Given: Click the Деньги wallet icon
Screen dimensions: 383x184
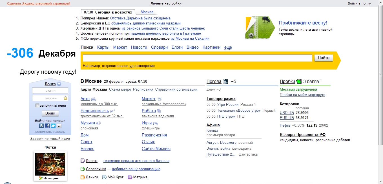Looking at the screenshot, I should click(x=83, y=177).
